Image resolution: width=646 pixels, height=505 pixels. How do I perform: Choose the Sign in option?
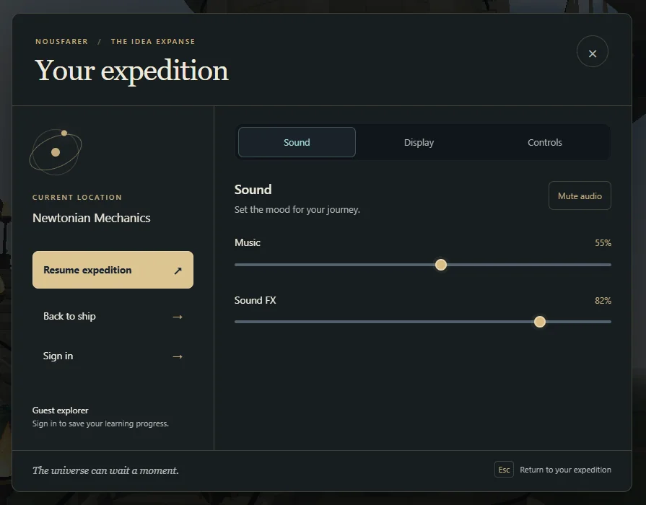tap(113, 356)
